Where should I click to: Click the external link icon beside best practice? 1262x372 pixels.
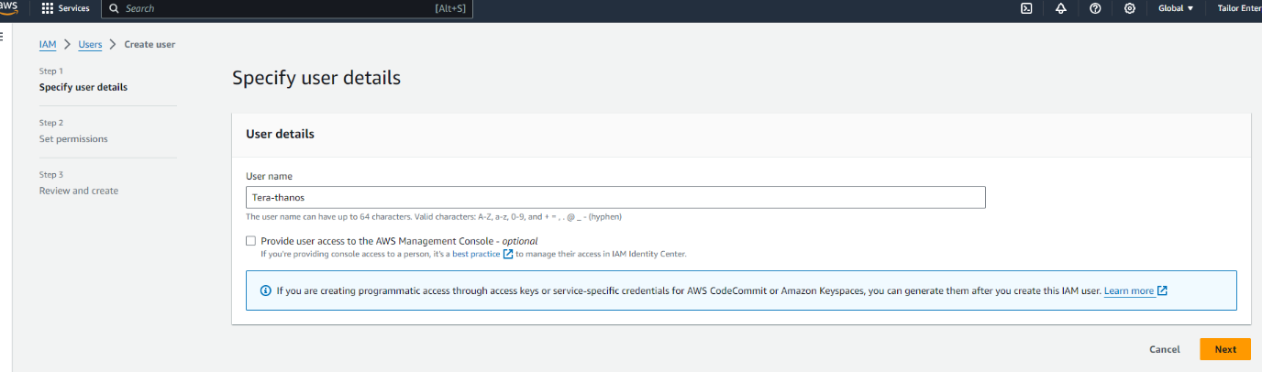click(508, 254)
